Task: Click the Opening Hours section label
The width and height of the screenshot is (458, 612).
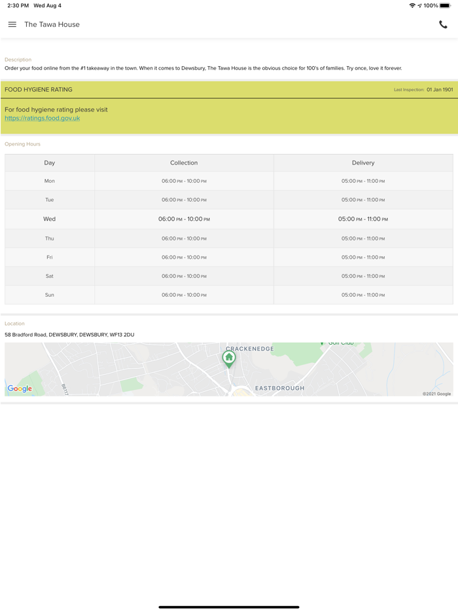Action: click(23, 144)
